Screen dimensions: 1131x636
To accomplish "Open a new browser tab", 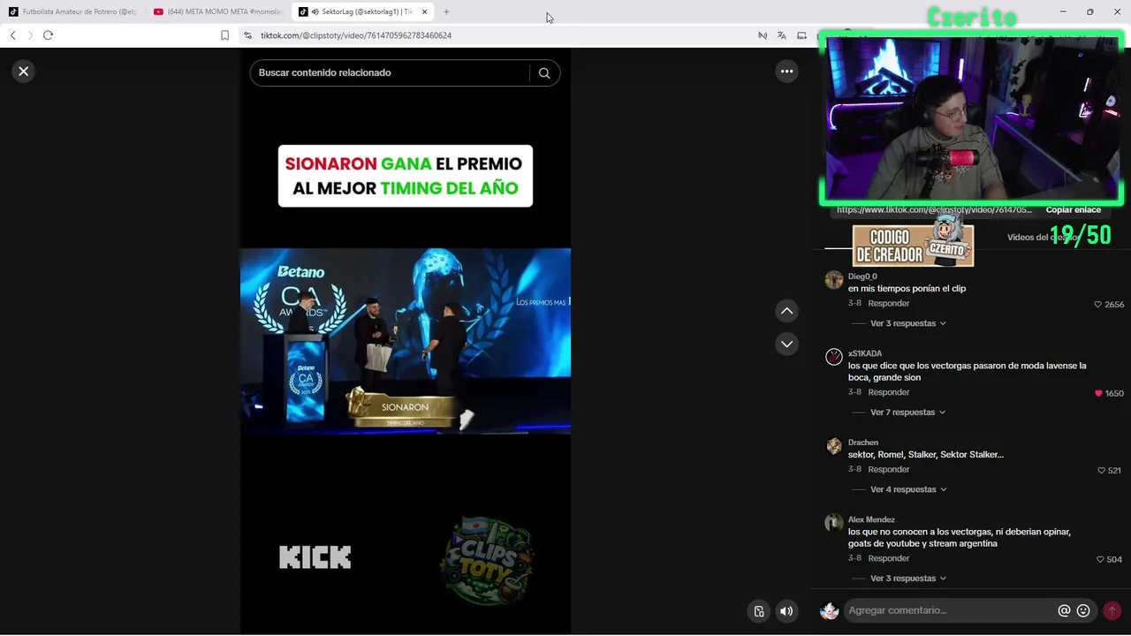I will coord(446,11).
